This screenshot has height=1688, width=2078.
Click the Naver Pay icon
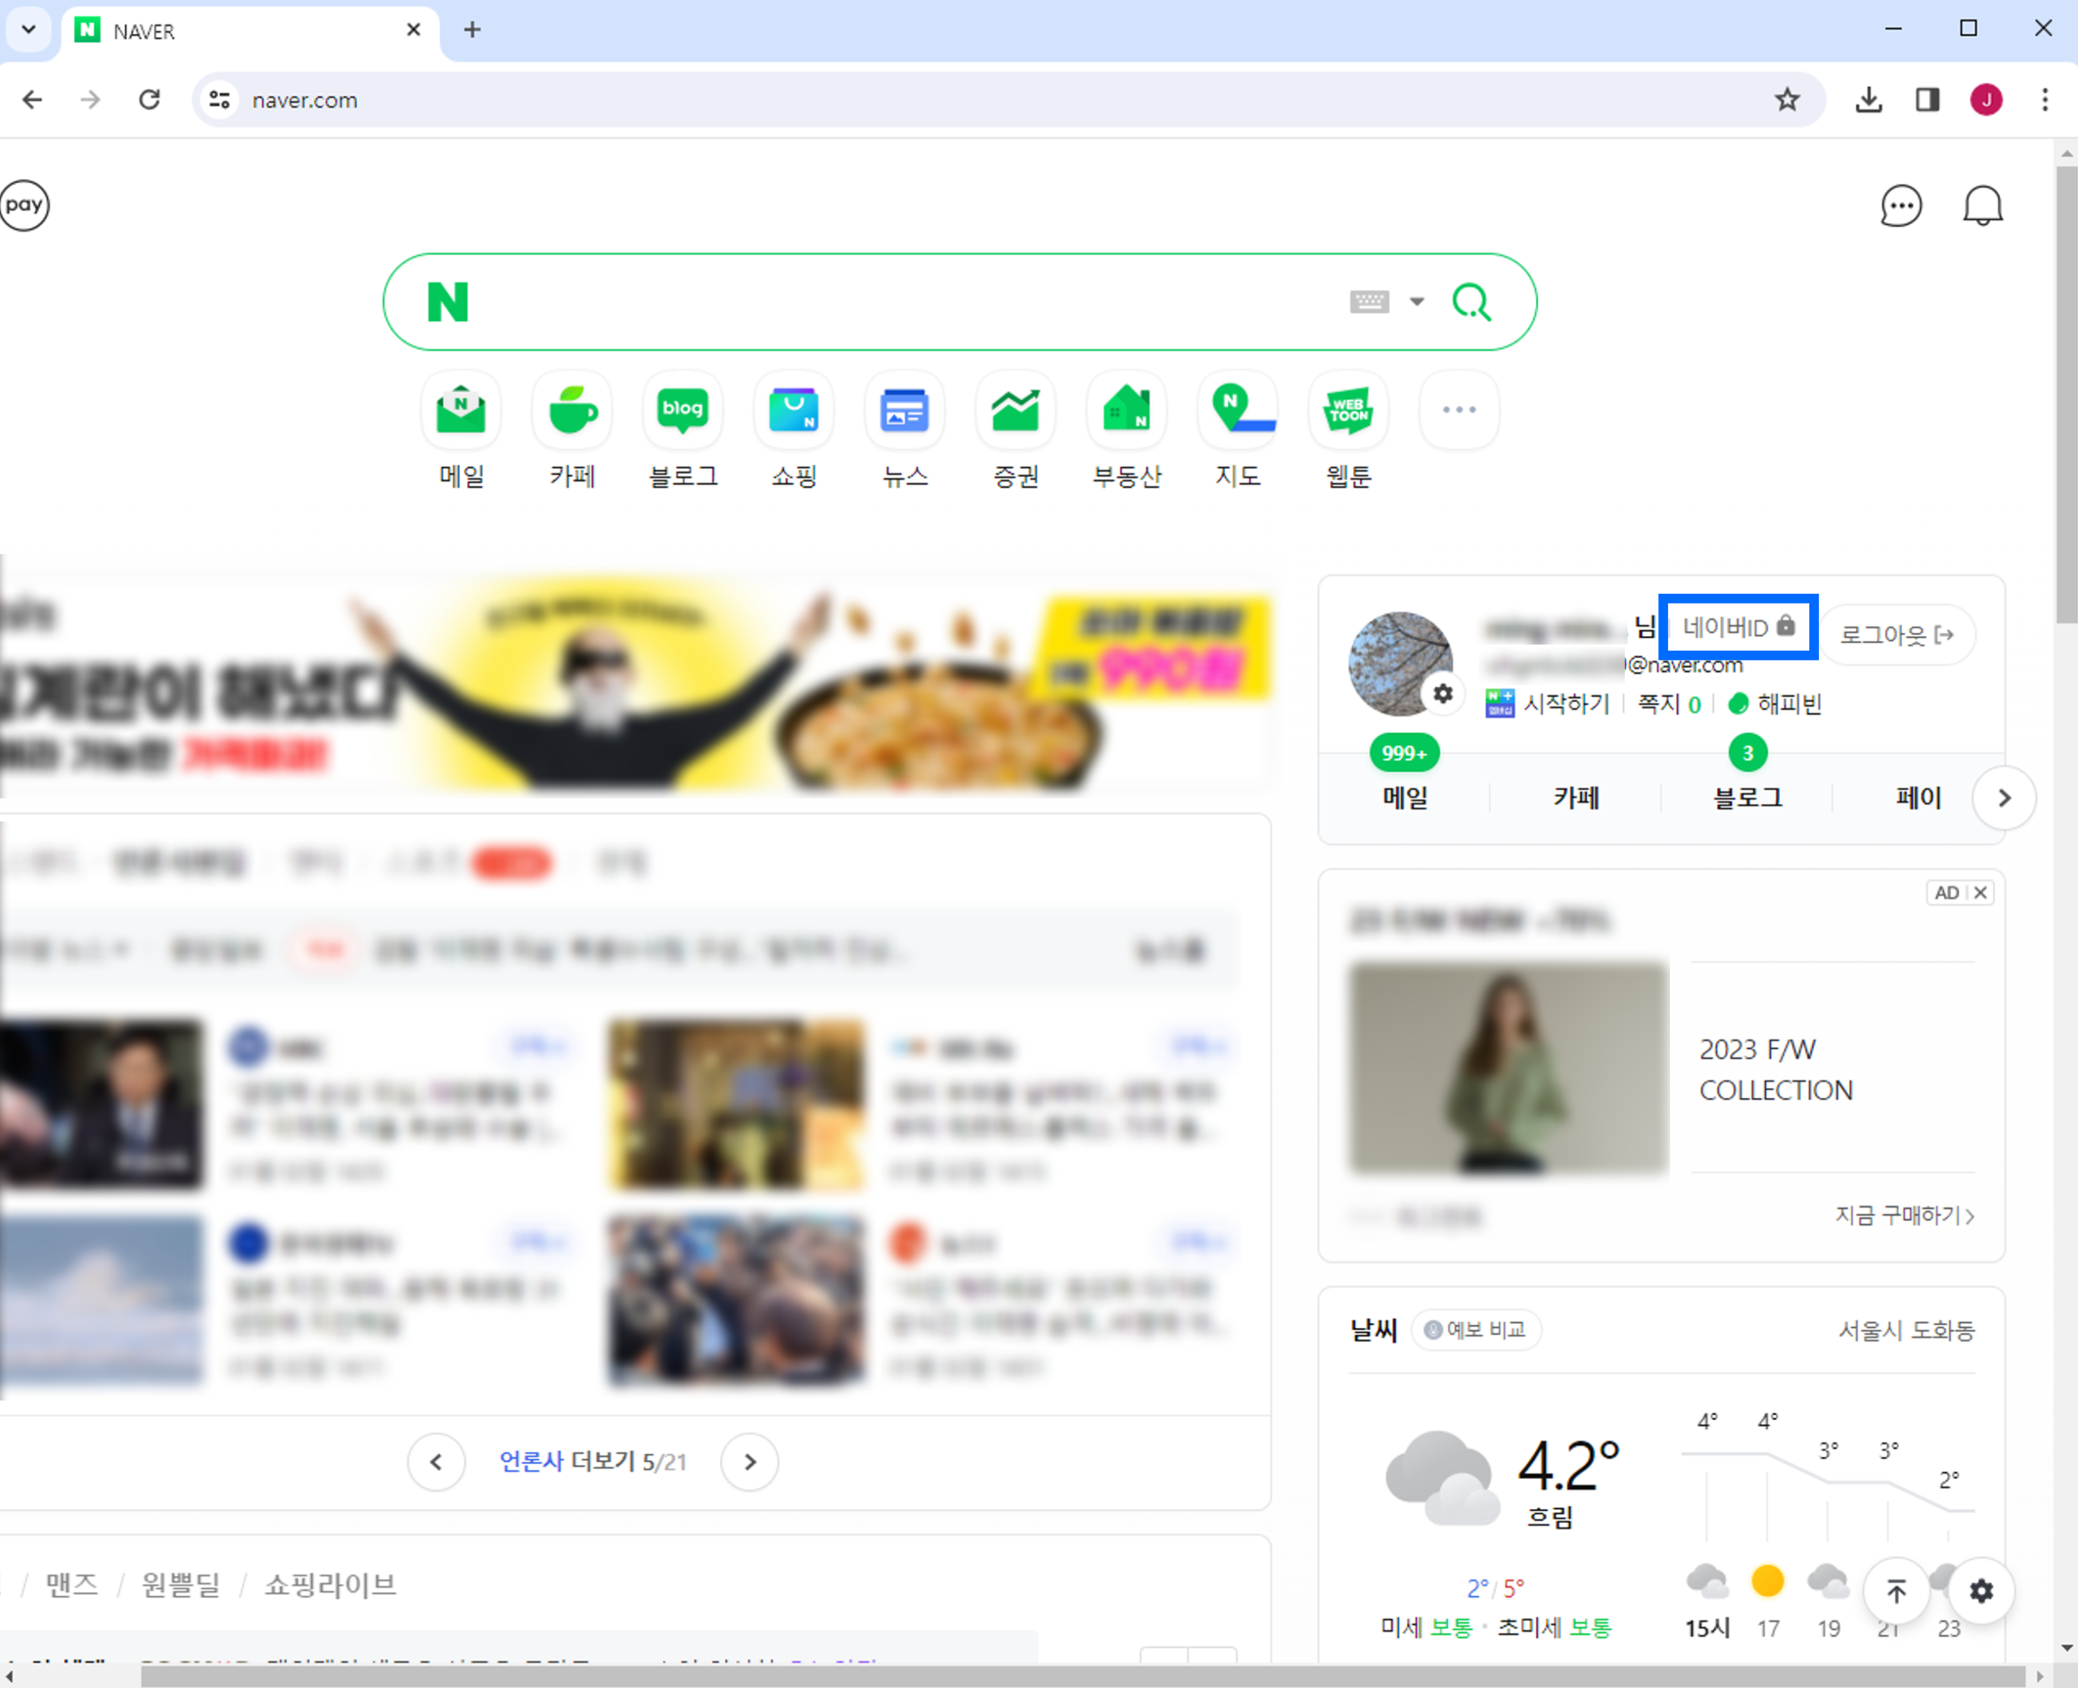pyautogui.click(x=24, y=205)
